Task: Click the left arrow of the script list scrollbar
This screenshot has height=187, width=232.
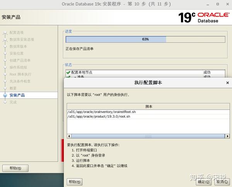Action: pyautogui.click(x=69, y=136)
